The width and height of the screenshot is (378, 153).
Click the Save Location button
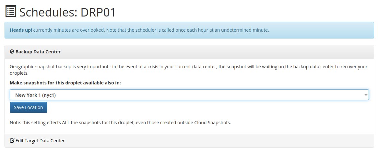[29, 107]
